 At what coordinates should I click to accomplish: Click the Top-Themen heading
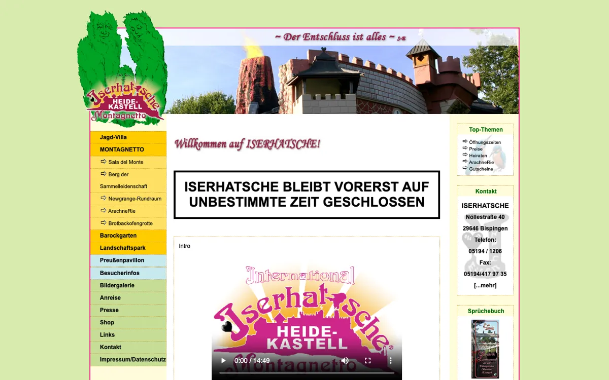pyautogui.click(x=486, y=130)
